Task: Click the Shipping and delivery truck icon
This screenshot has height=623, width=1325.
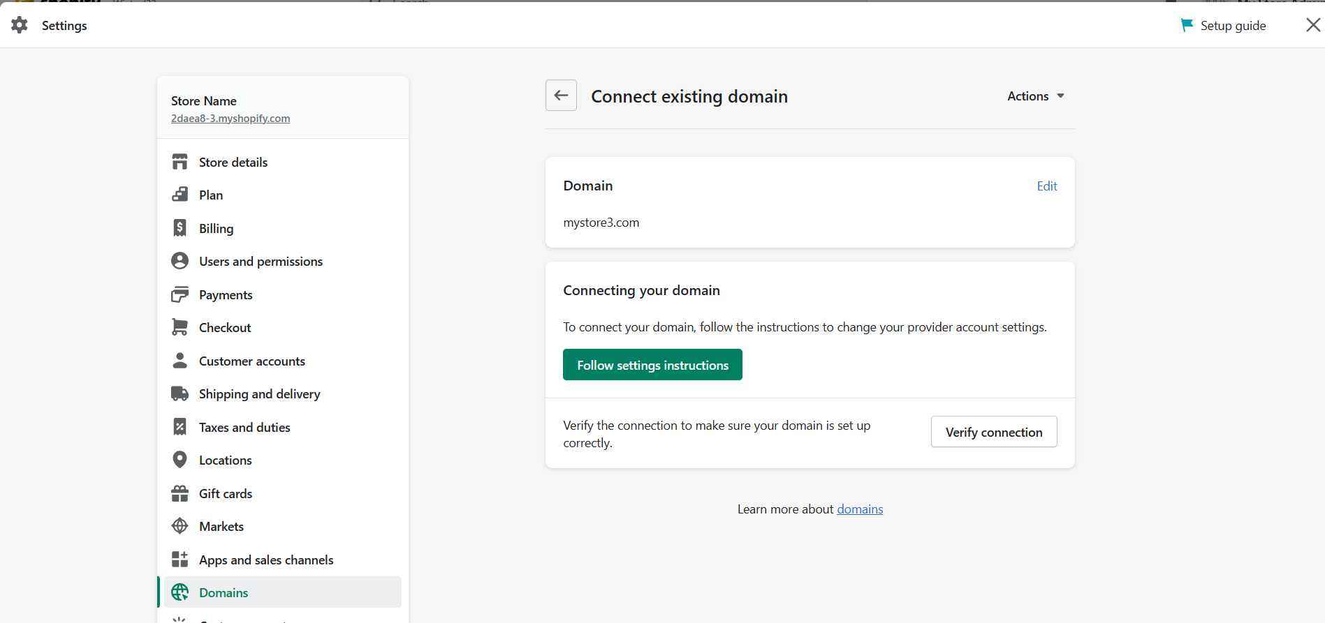Action: click(x=180, y=393)
